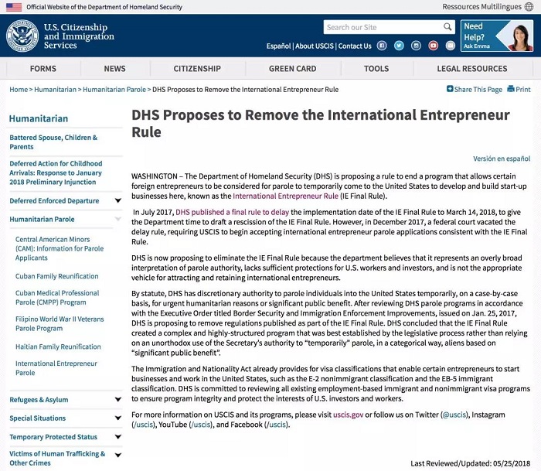Viewport: 541px width, 471px height.
Task: Open Battered Spouse, Children & Parents
Action: 53,142
